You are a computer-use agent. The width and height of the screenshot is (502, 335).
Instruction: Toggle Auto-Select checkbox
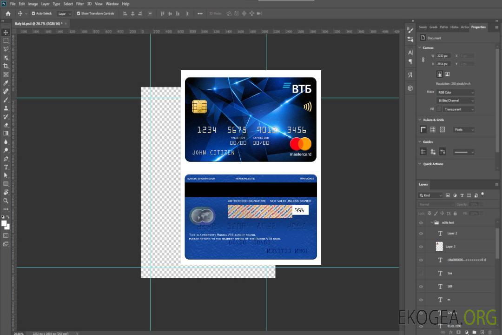33,13
